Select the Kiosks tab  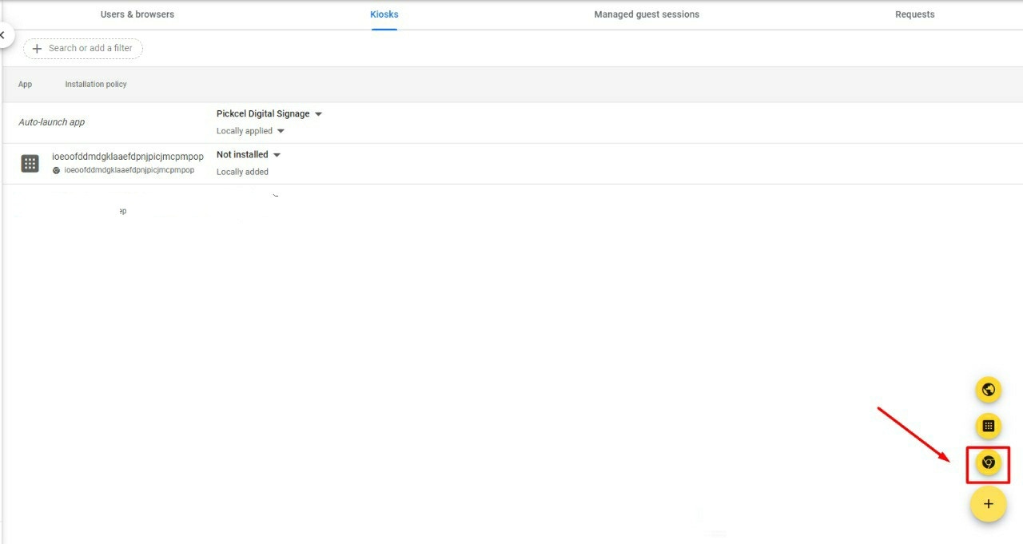pos(384,14)
